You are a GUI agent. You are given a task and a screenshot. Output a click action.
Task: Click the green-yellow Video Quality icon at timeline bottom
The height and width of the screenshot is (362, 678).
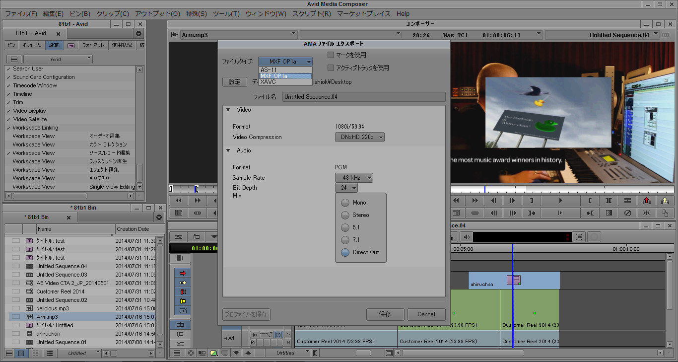coord(213,353)
